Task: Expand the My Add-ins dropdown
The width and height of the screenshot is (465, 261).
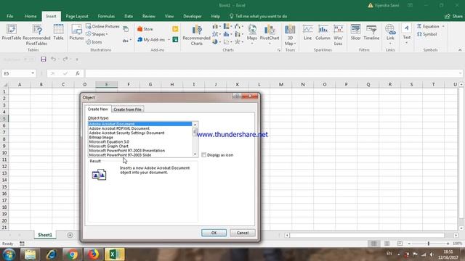Action: click(x=169, y=40)
